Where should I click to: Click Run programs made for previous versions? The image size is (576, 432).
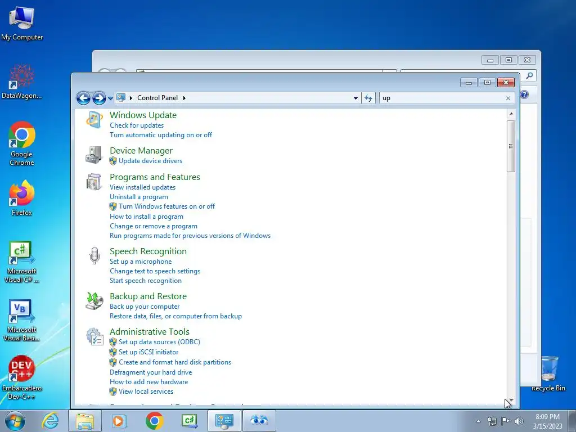[190, 236]
